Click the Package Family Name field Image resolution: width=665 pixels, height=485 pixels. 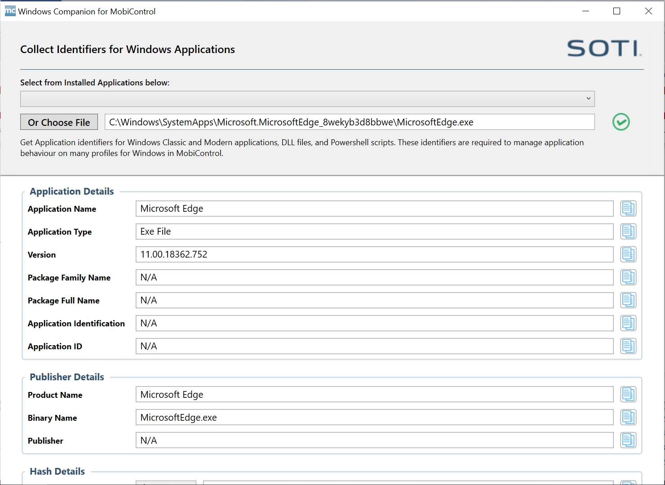click(x=374, y=277)
